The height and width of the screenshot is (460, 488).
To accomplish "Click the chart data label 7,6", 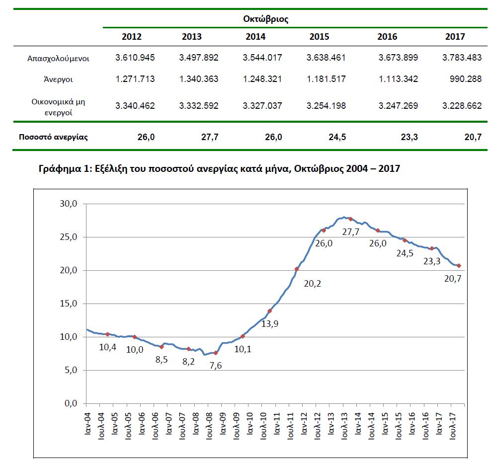I will (x=216, y=366).
